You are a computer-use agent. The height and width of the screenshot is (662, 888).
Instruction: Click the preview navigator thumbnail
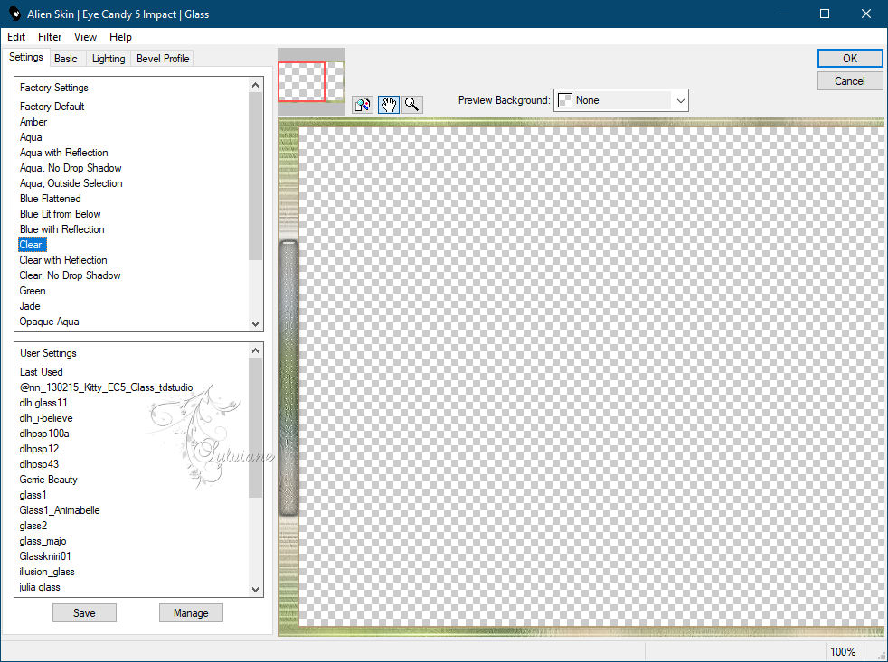(x=311, y=81)
